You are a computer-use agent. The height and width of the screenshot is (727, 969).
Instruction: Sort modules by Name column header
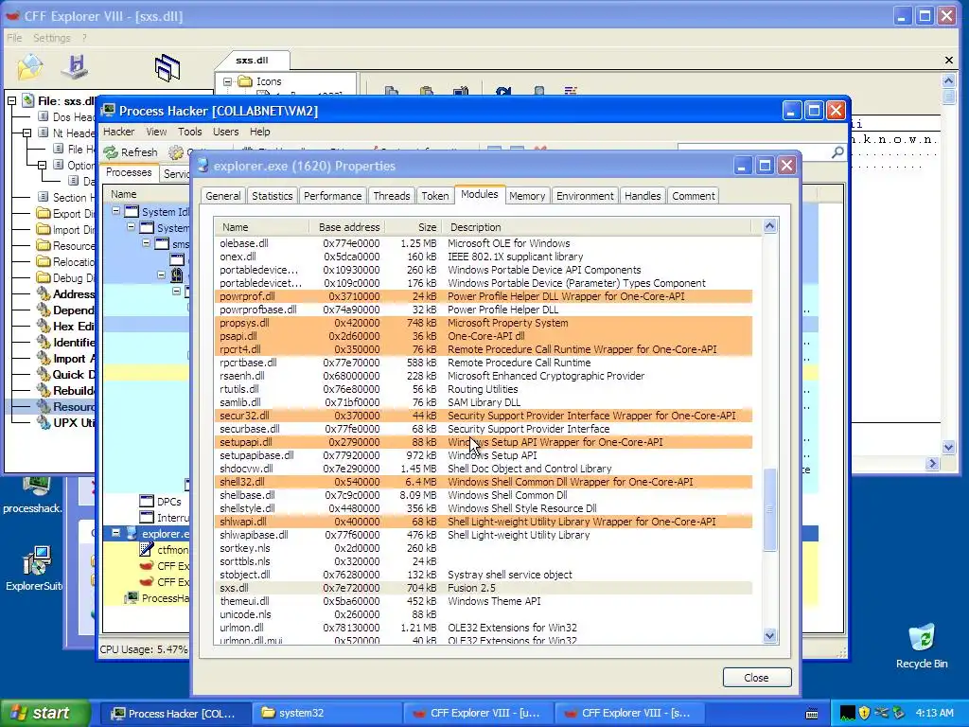click(x=261, y=227)
